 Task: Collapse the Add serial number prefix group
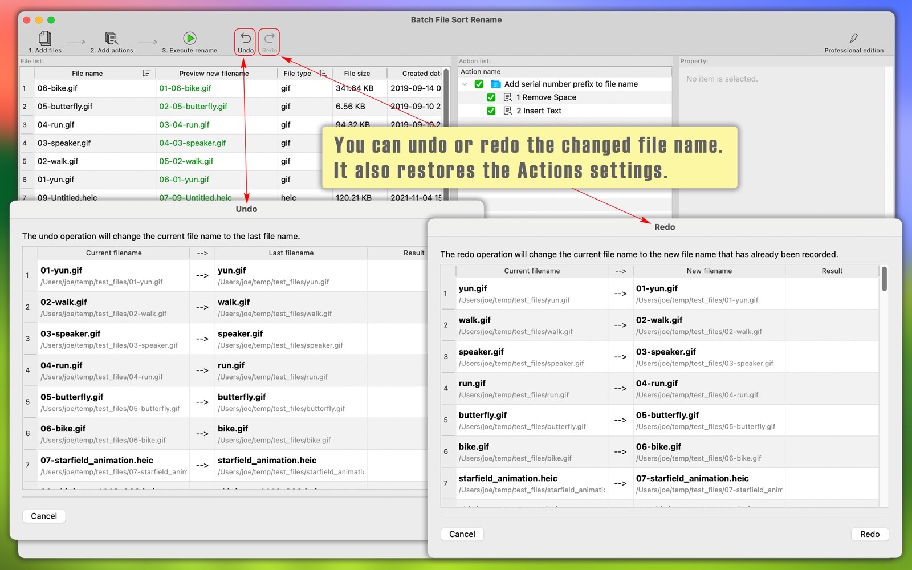point(465,84)
